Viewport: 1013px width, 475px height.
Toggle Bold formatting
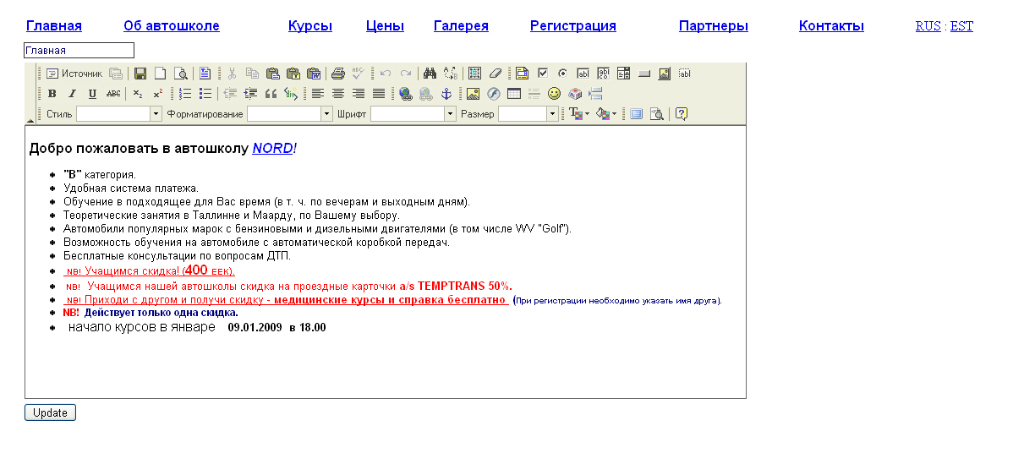[x=52, y=94]
